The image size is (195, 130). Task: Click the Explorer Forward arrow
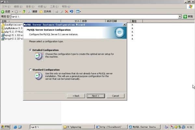tap(16, 12)
